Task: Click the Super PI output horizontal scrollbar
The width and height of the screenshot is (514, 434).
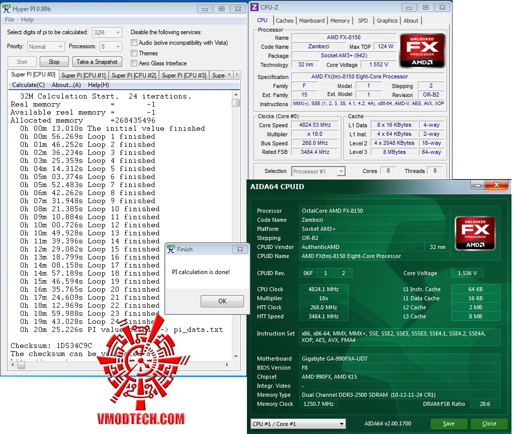Action: tap(120, 365)
